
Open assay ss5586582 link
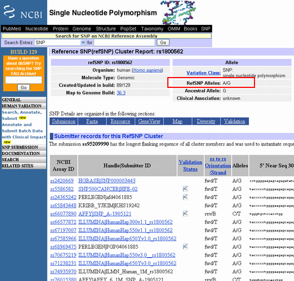(62, 189)
